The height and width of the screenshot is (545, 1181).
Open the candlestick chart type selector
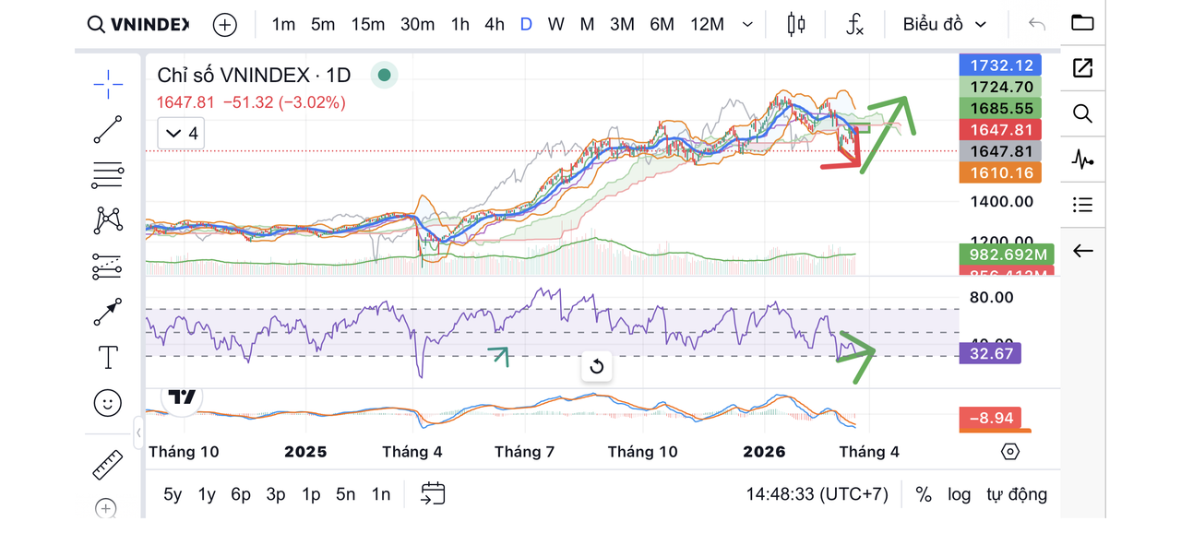[x=796, y=25]
